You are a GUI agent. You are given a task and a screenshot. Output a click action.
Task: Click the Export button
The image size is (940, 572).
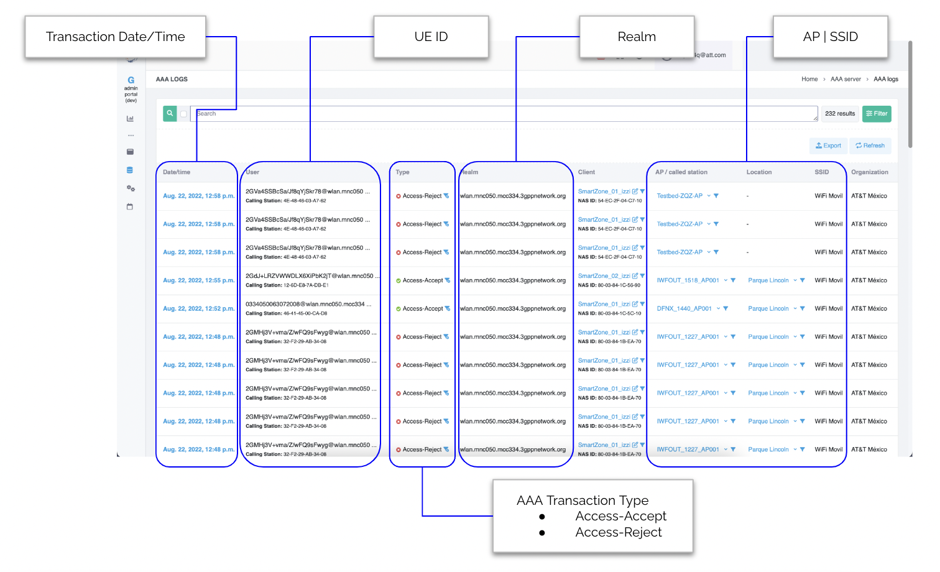coord(828,146)
